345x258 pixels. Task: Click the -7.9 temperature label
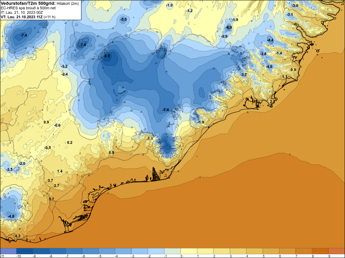click(83, 45)
